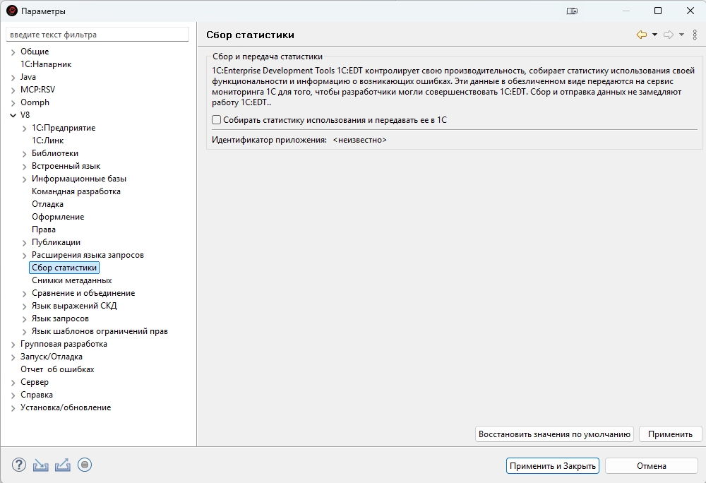Open the Снимки метаданных page
The image size is (706, 483).
71,280
